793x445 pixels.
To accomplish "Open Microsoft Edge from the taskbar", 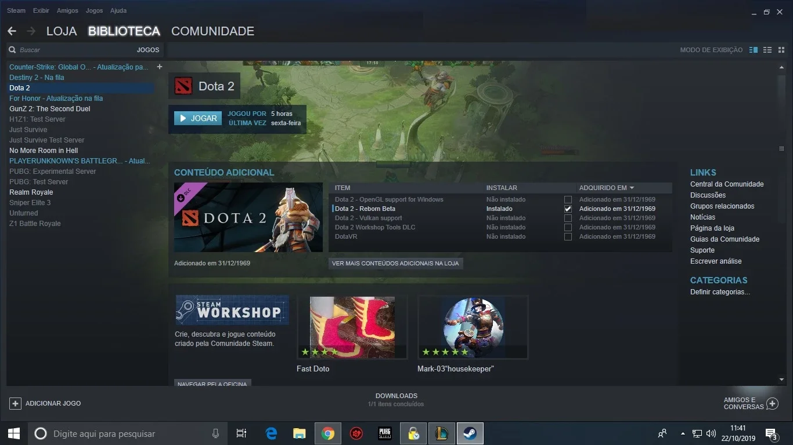I will click(271, 433).
